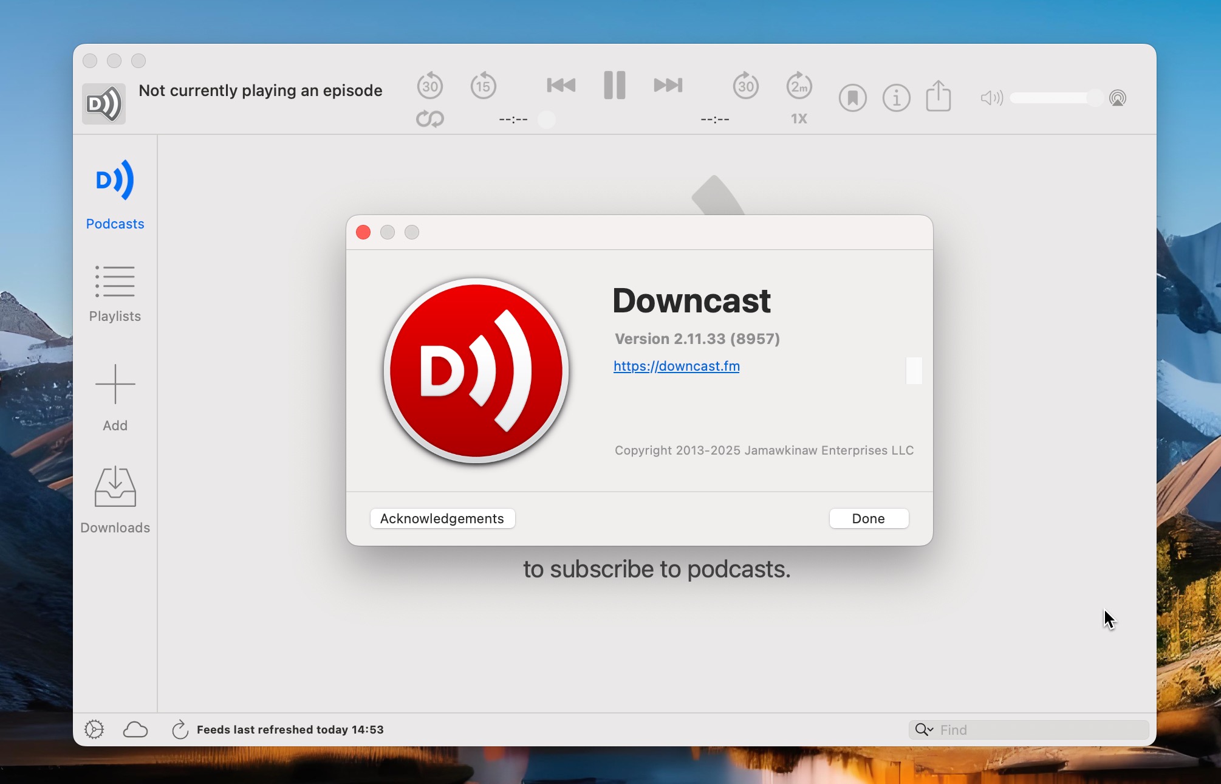This screenshot has width=1221, height=784.
Task: Switch to Playlists section
Action: [x=115, y=294]
